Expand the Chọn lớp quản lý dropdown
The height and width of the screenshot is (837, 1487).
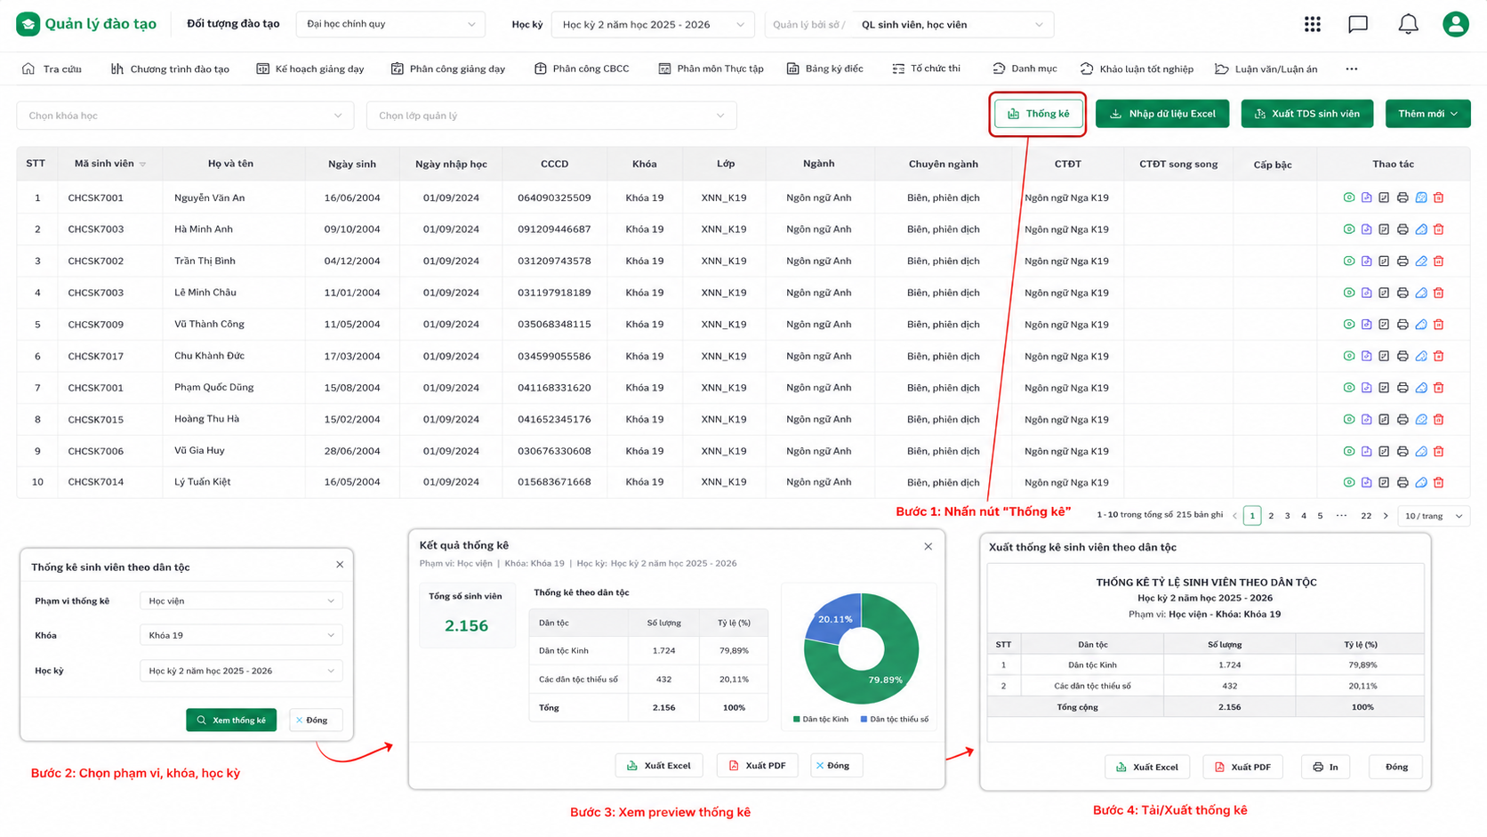(551, 116)
